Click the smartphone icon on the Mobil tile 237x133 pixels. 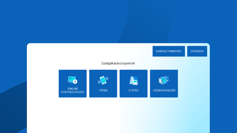click(x=103, y=80)
